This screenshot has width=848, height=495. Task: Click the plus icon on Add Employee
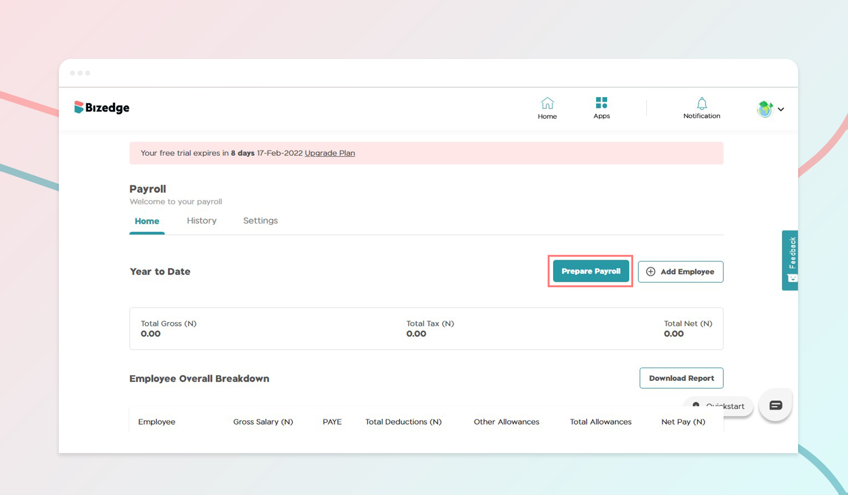click(651, 272)
